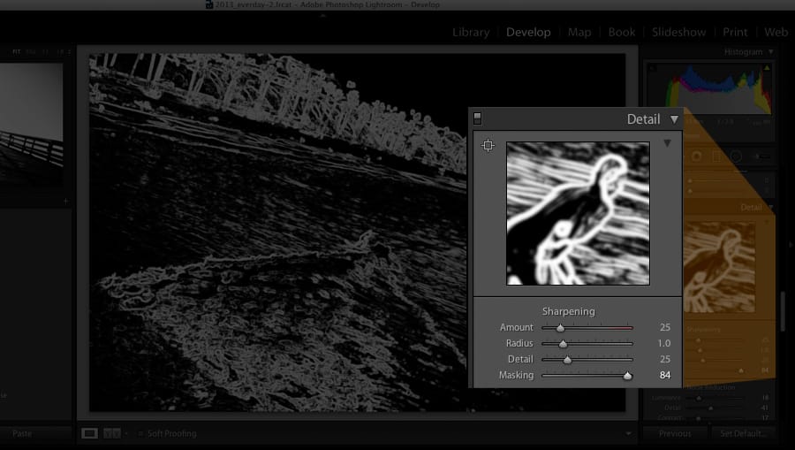
Task: Toggle the Detail panel on/off switch
Action: [x=478, y=118]
